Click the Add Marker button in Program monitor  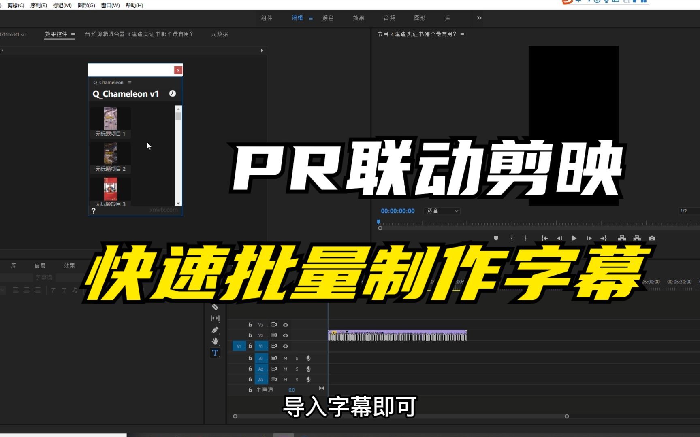pyautogui.click(x=496, y=238)
